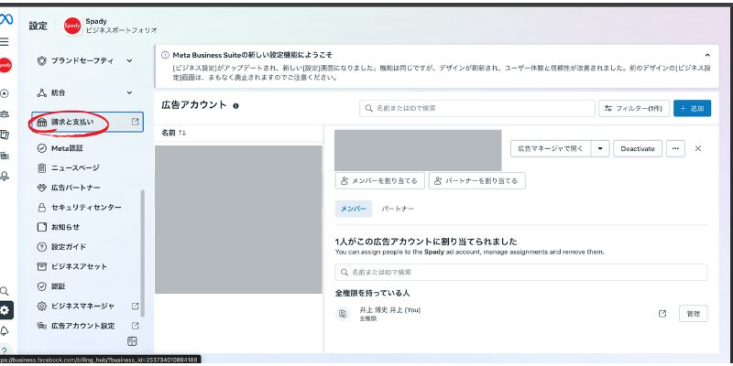Open the people icon in left rail
The height and width of the screenshot is (366, 733).
point(5,113)
